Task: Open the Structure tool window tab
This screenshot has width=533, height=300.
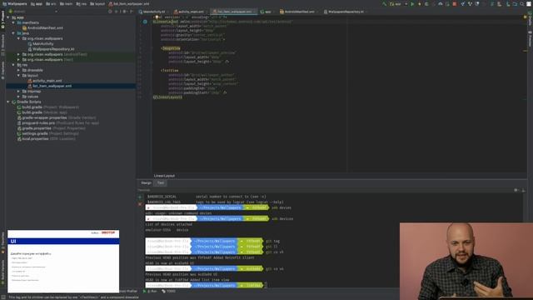Action: tap(2, 44)
